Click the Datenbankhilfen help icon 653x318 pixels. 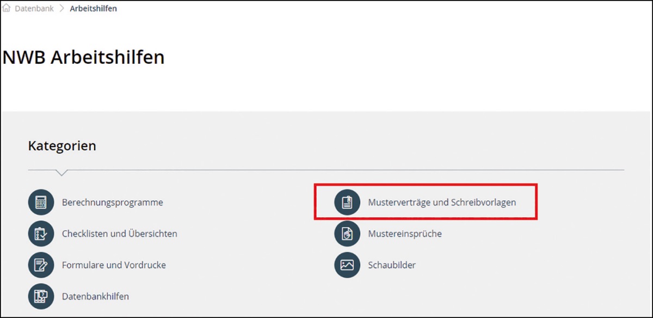click(41, 297)
